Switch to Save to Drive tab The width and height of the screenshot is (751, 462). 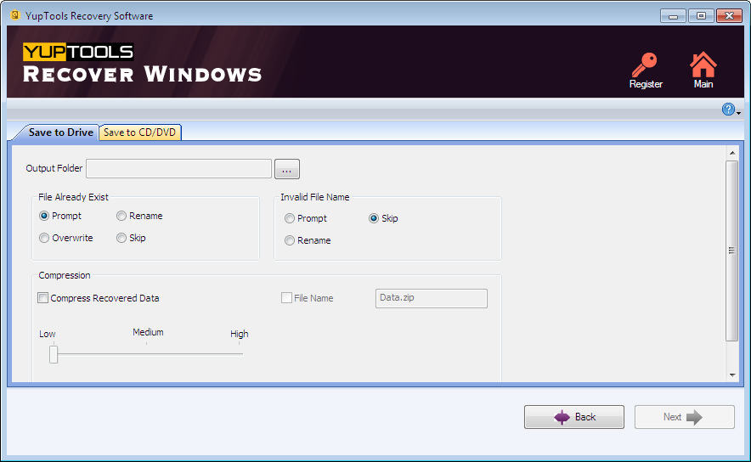[x=60, y=132]
